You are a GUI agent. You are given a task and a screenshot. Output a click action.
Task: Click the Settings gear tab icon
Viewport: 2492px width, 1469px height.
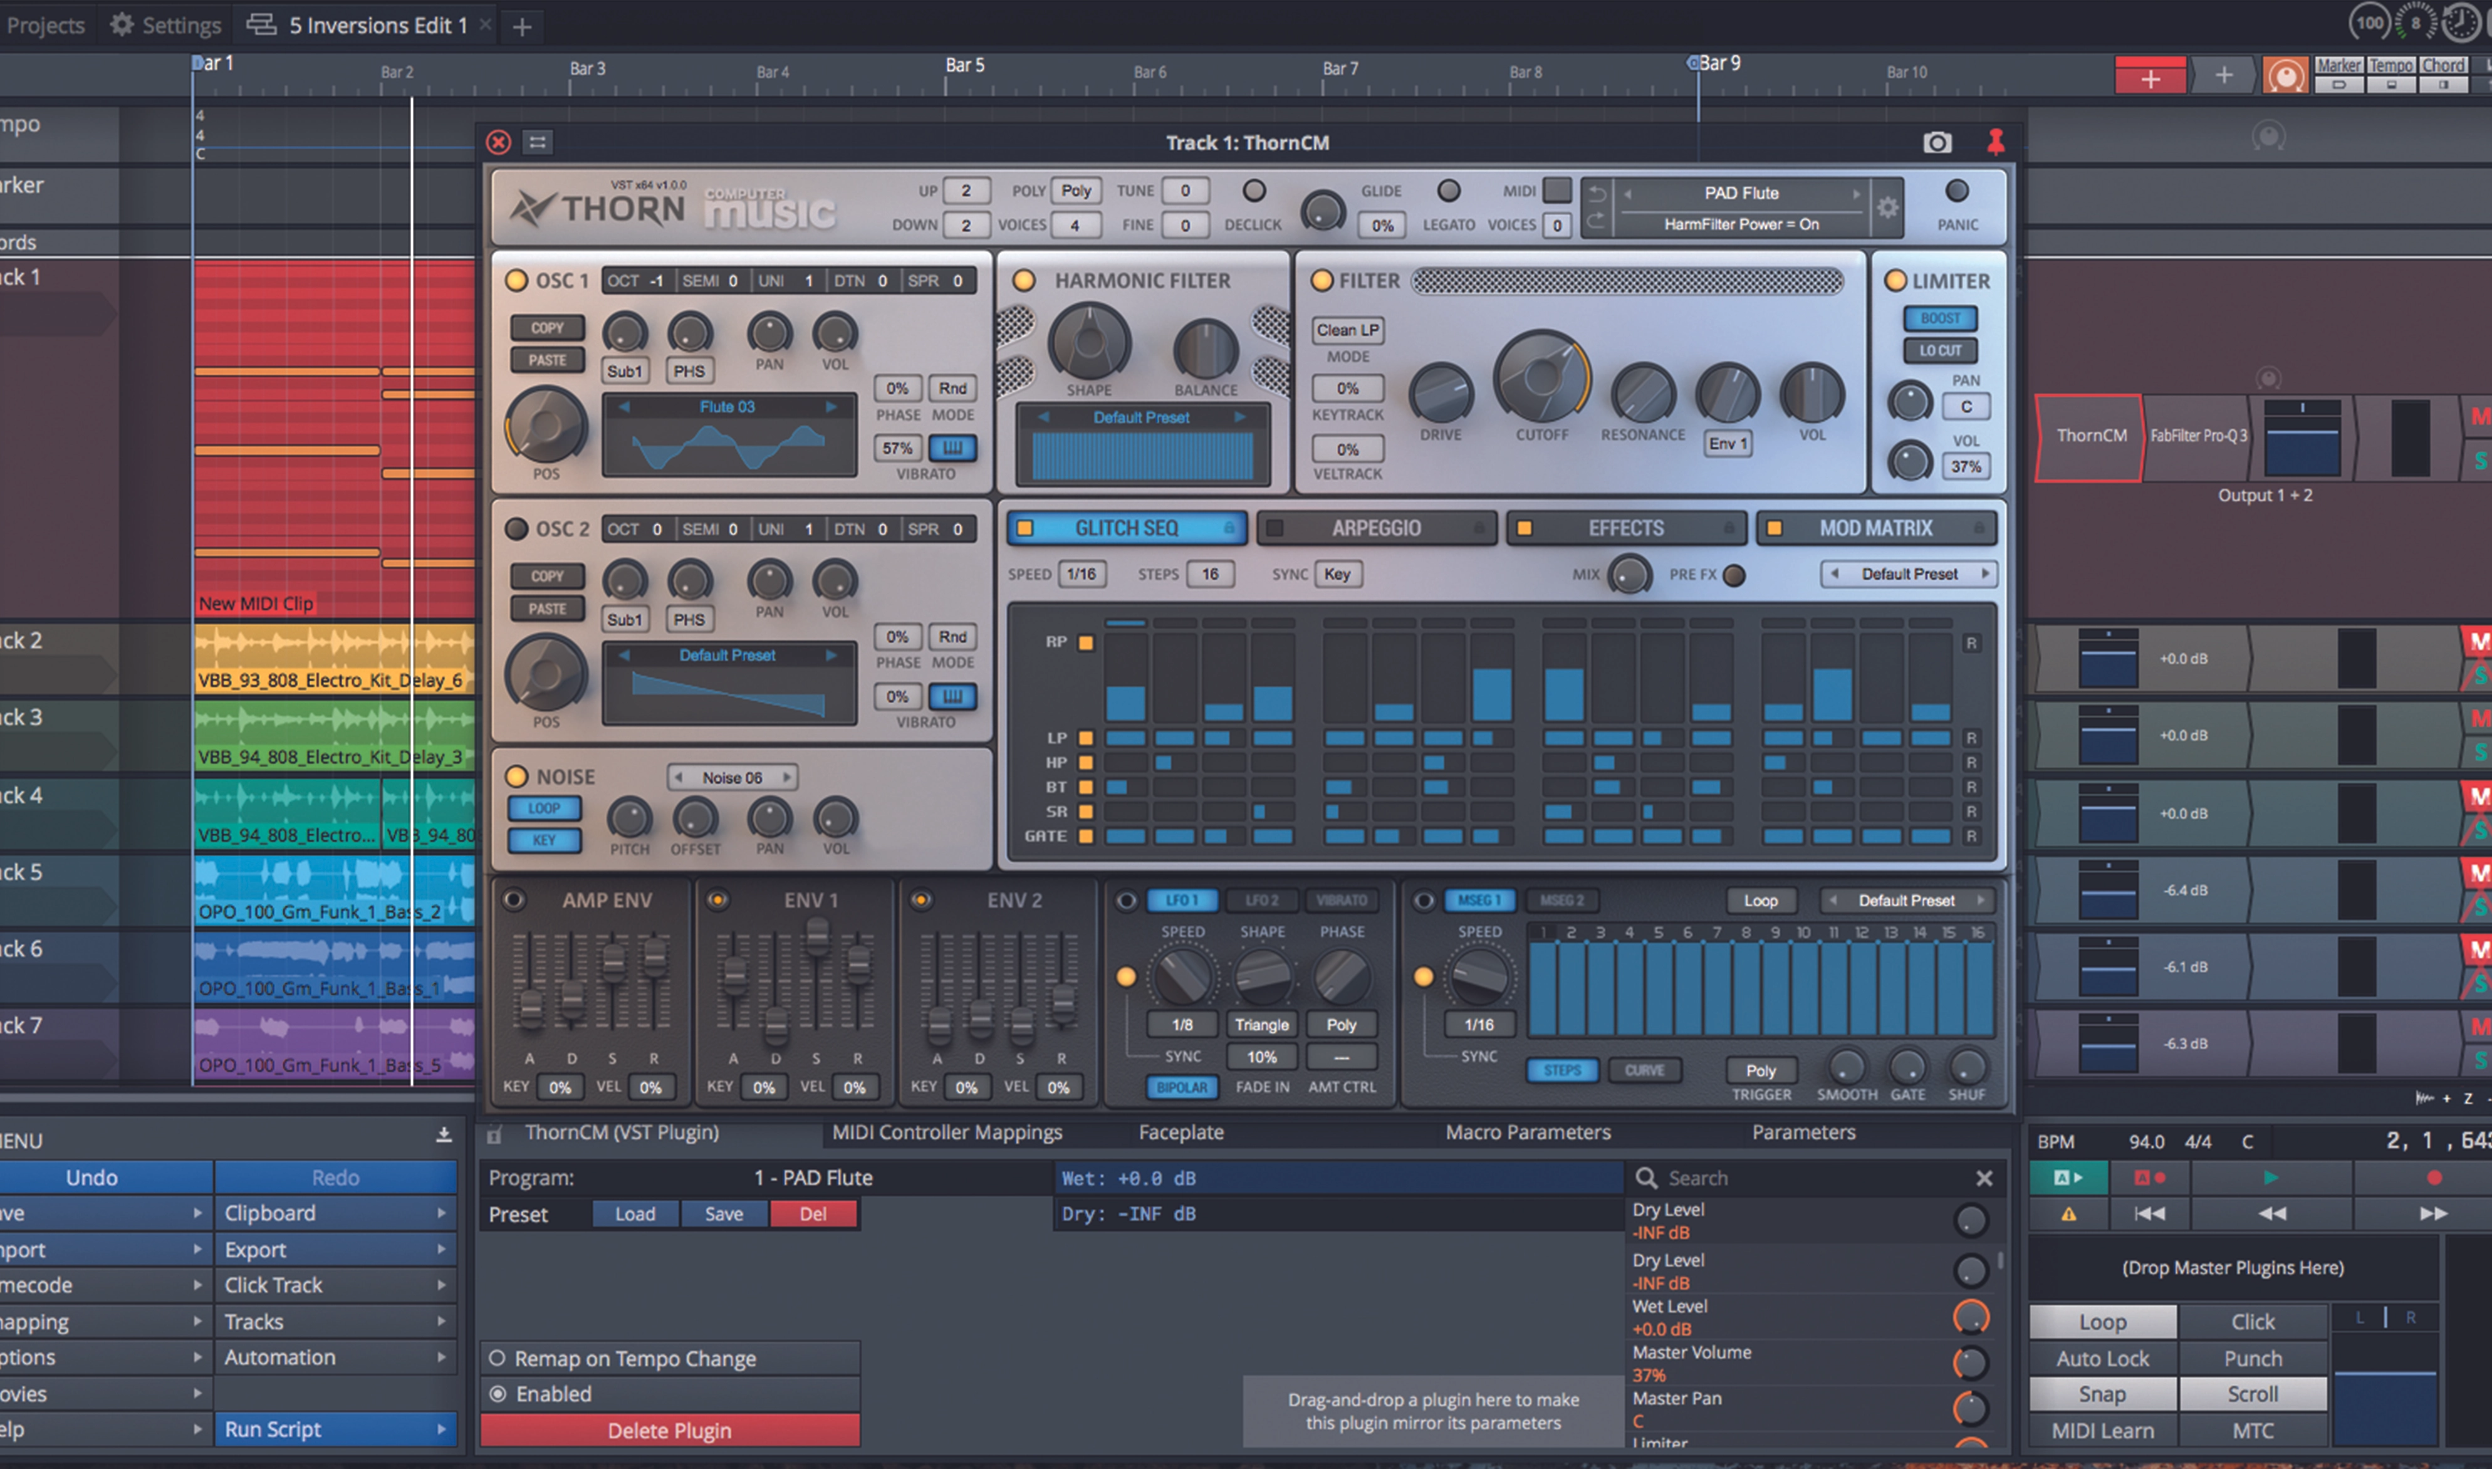(x=122, y=24)
